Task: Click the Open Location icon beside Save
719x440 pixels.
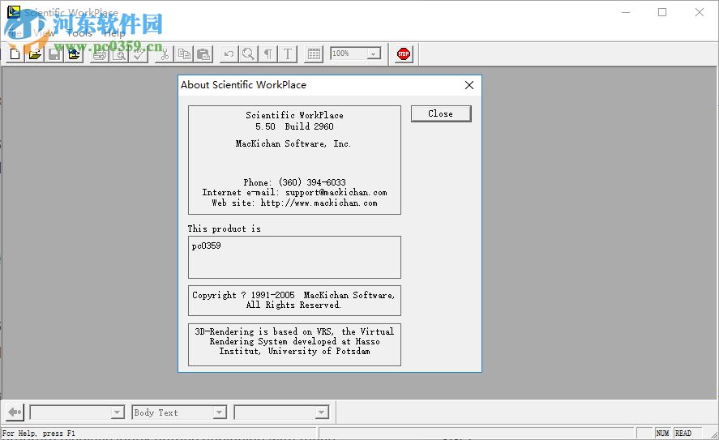Action: pos(74,54)
